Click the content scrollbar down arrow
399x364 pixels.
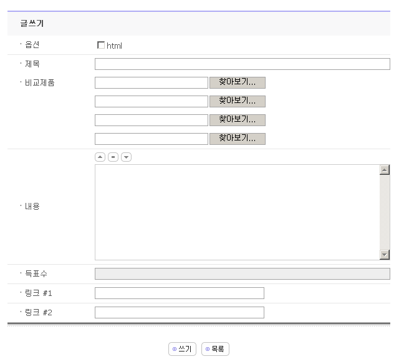(385, 254)
